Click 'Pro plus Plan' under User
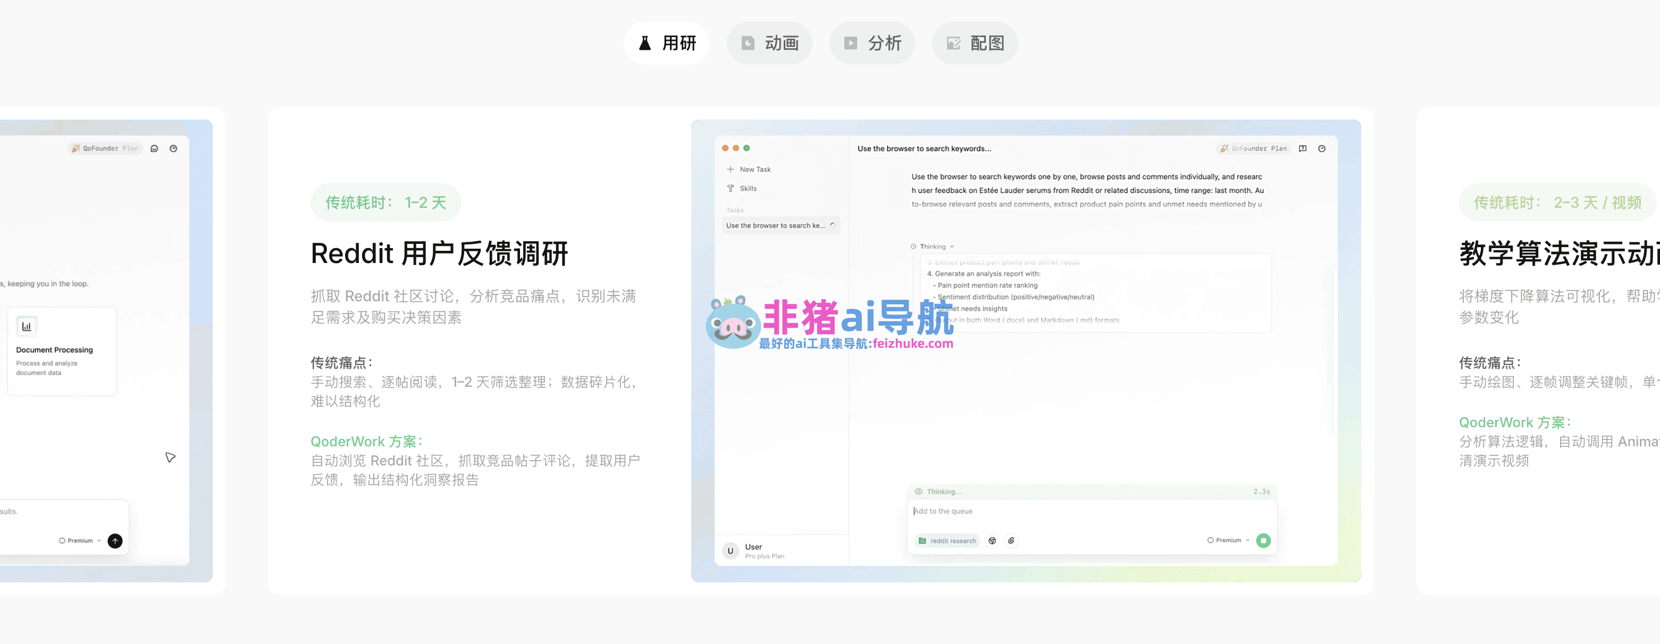Image resolution: width=1660 pixels, height=644 pixels. 764,556
